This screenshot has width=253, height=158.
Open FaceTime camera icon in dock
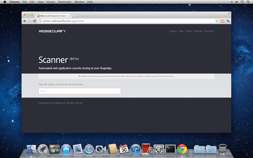(101, 149)
